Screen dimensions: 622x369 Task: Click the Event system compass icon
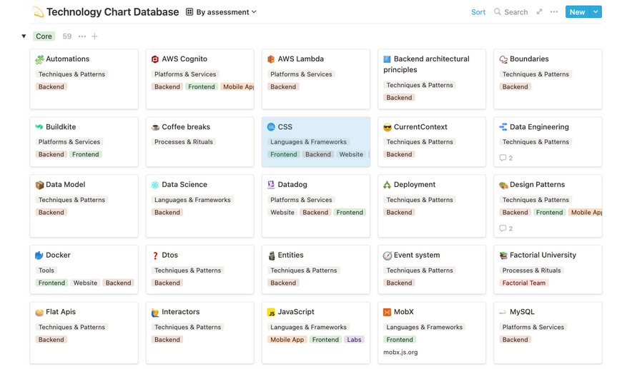[x=387, y=256]
